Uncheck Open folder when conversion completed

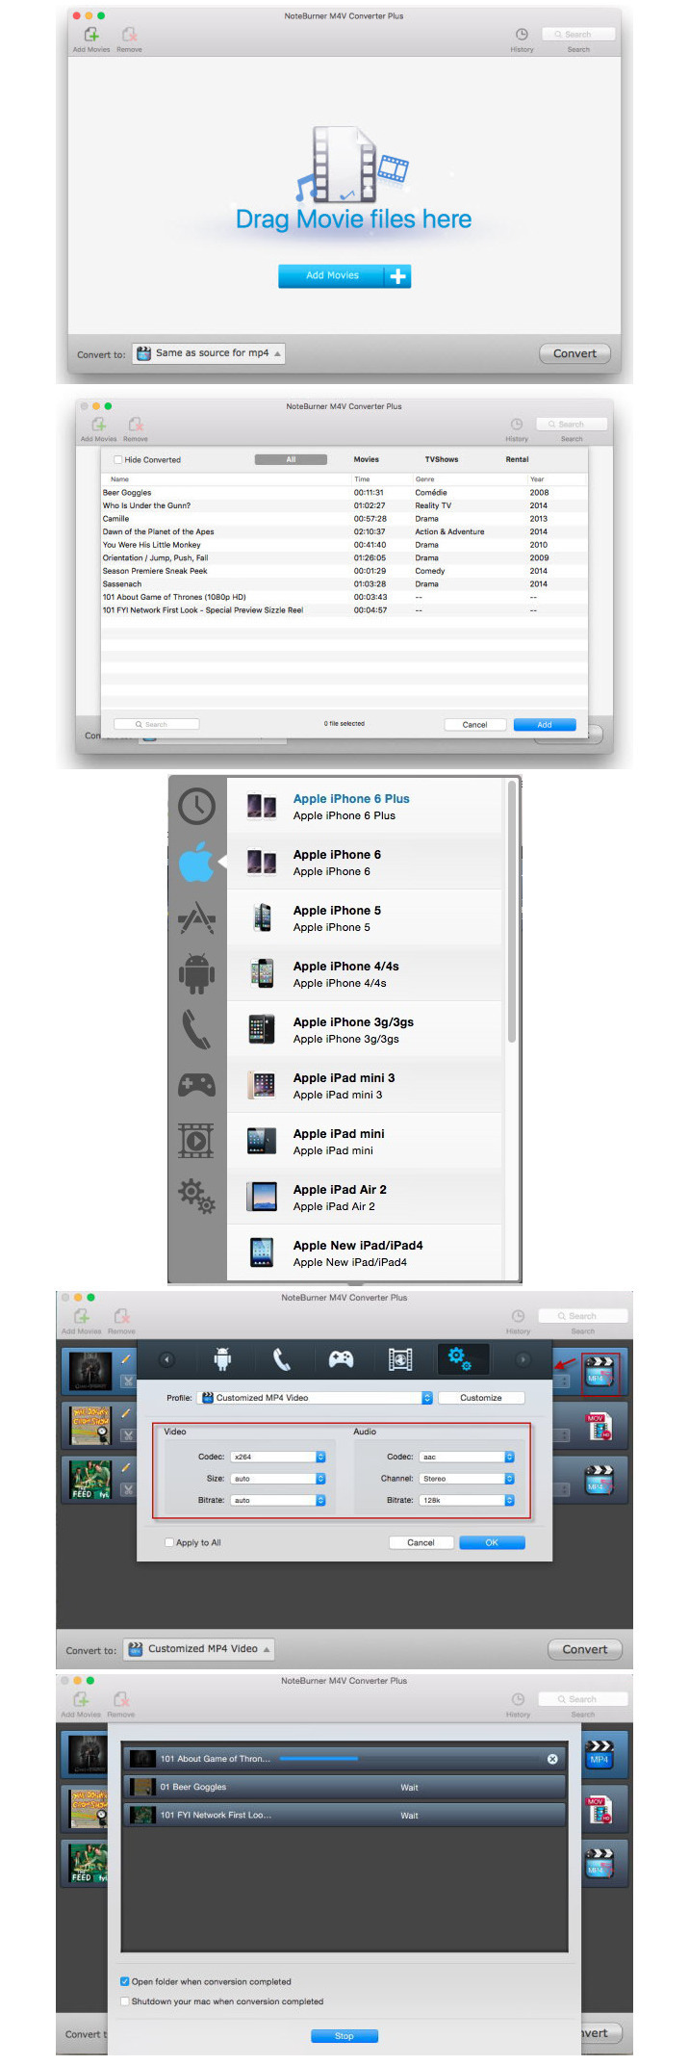pyautogui.click(x=125, y=1981)
